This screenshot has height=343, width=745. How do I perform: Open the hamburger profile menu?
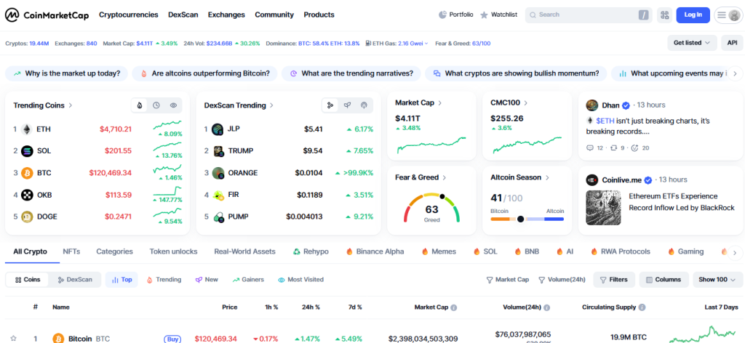coord(728,15)
